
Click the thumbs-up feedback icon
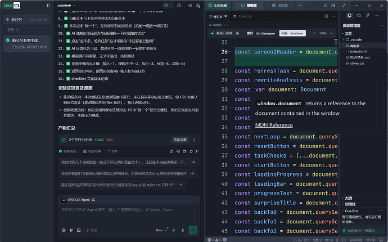(172, 151)
